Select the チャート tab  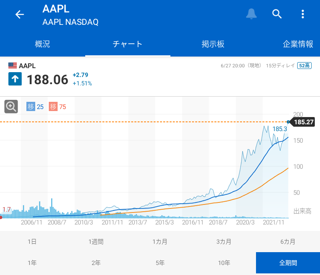128,44
